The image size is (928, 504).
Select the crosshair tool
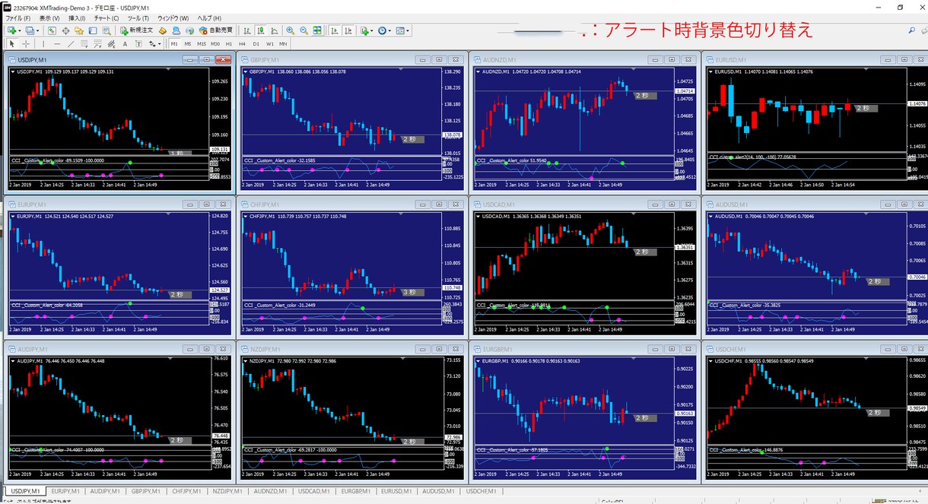(x=25, y=44)
